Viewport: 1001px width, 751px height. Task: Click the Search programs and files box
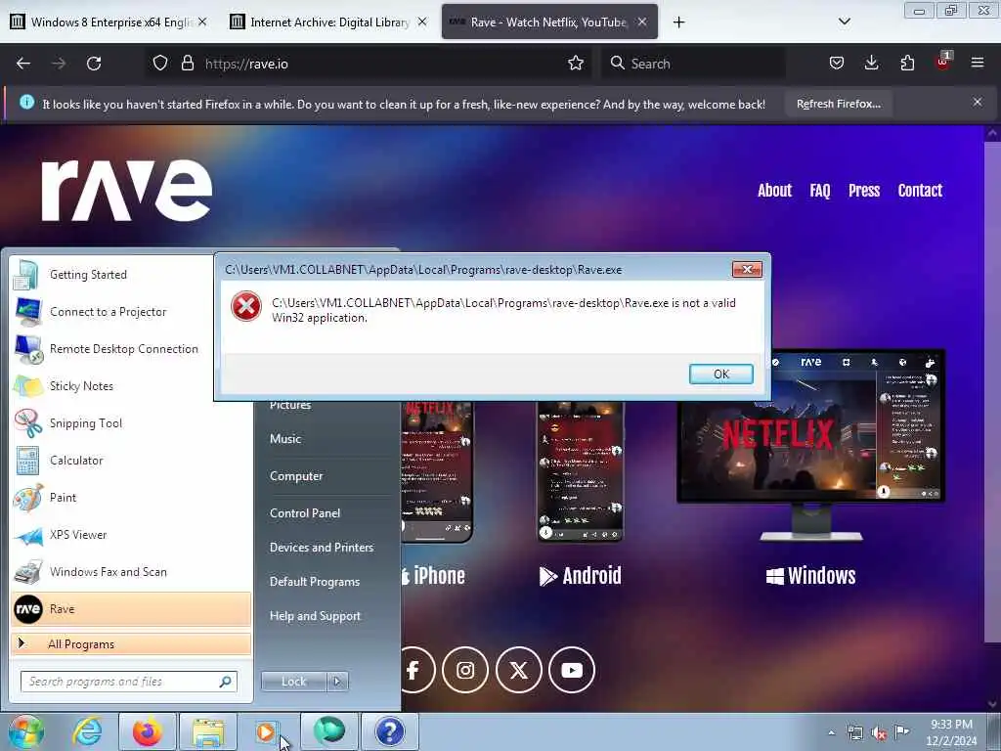[x=129, y=682]
